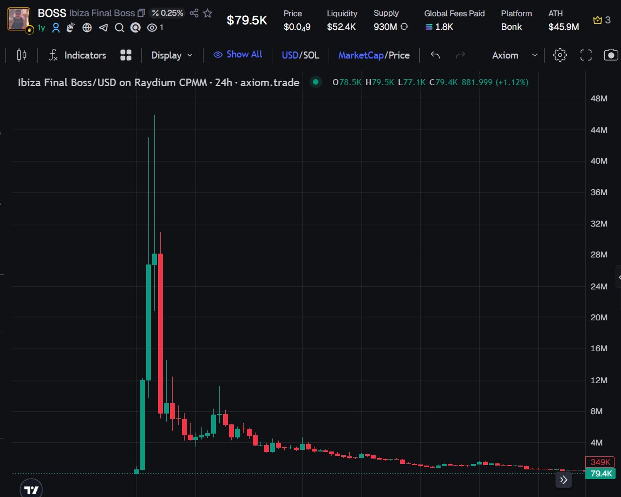Click the $79.5K market cap value
The height and width of the screenshot is (497, 621).
(247, 20)
